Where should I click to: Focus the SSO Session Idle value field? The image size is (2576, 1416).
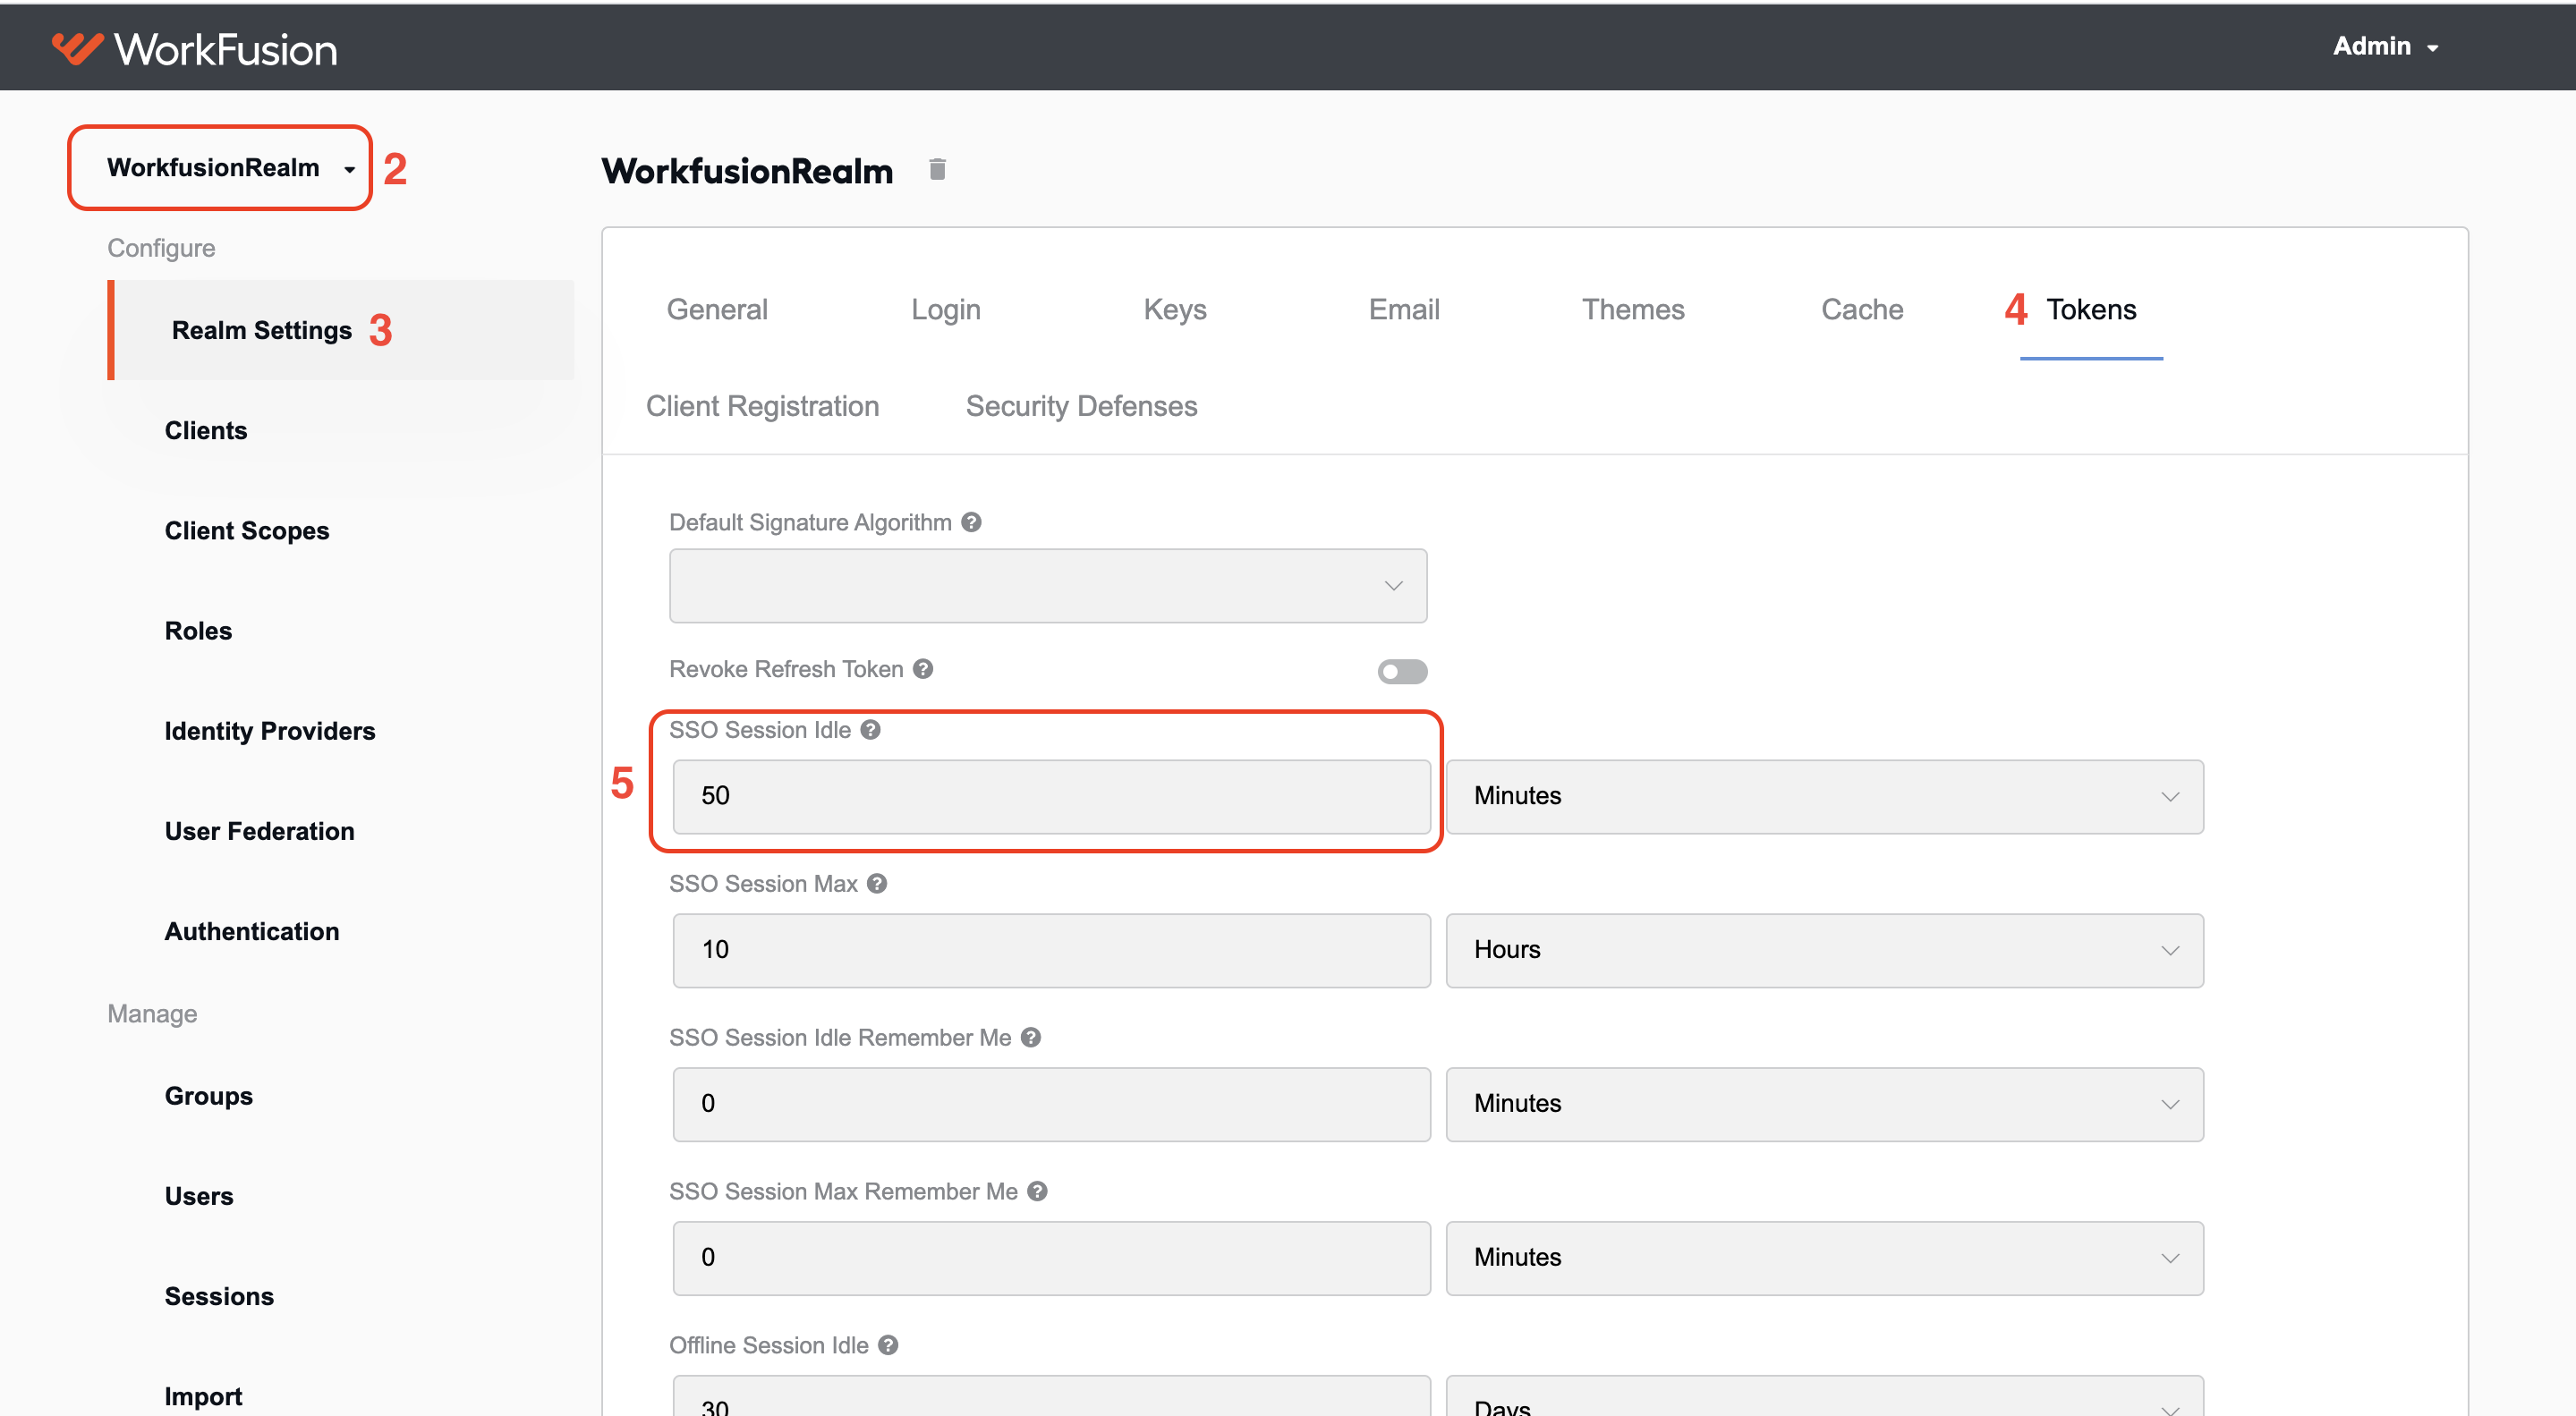[x=1051, y=797]
